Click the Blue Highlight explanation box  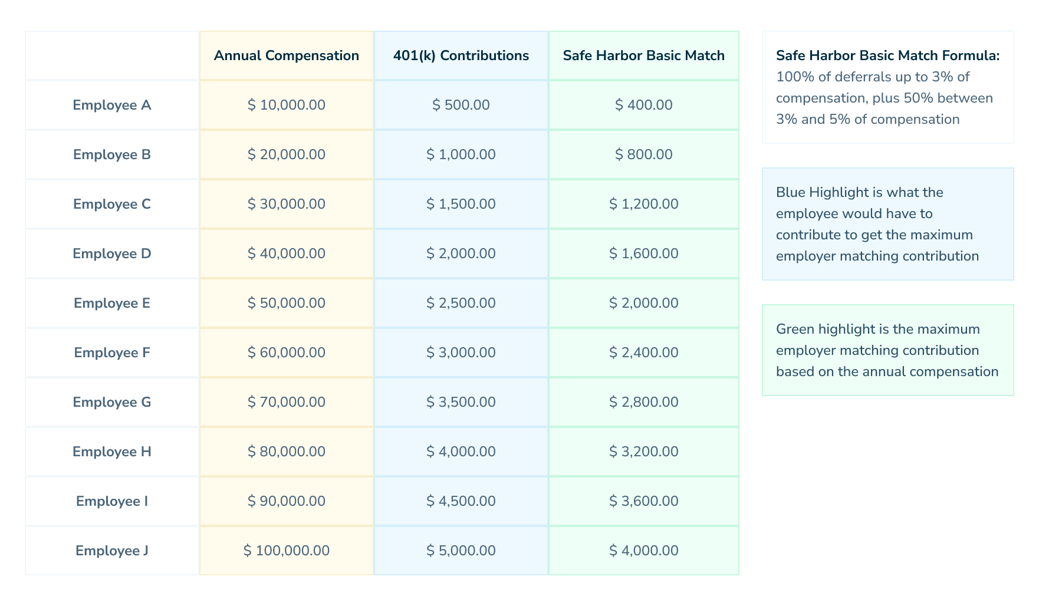[887, 224]
